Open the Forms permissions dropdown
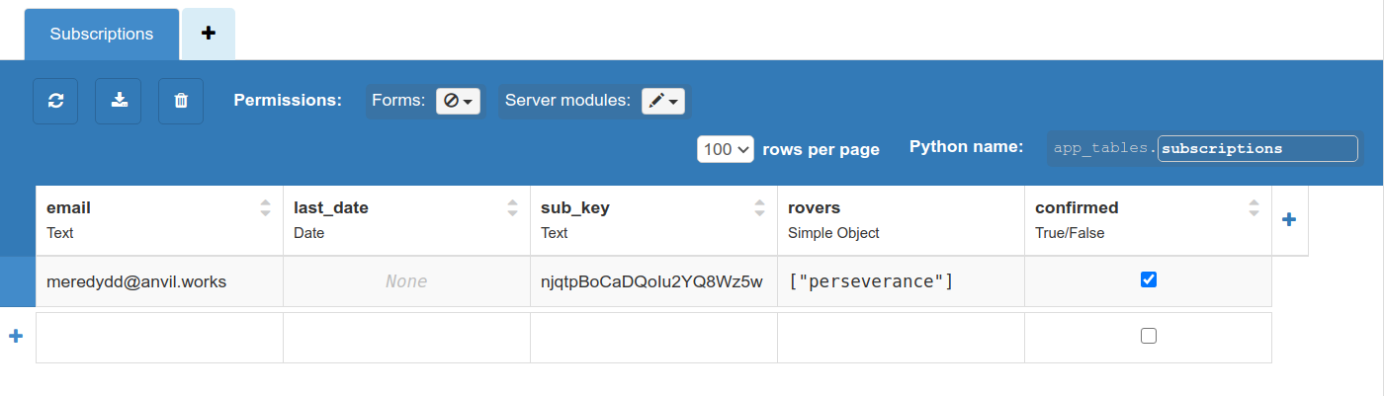The image size is (1384, 396). (459, 101)
